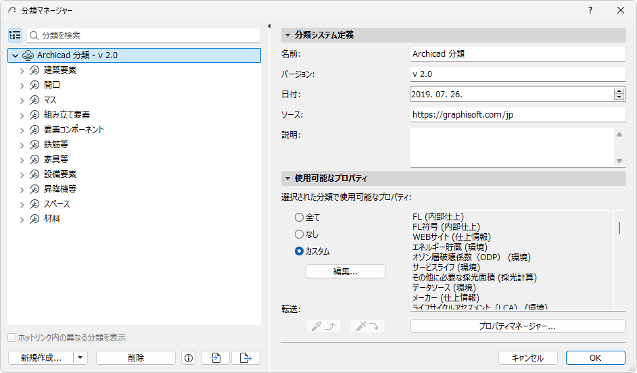Expand the マス tree node
The image size is (637, 373).
coord(22,101)
